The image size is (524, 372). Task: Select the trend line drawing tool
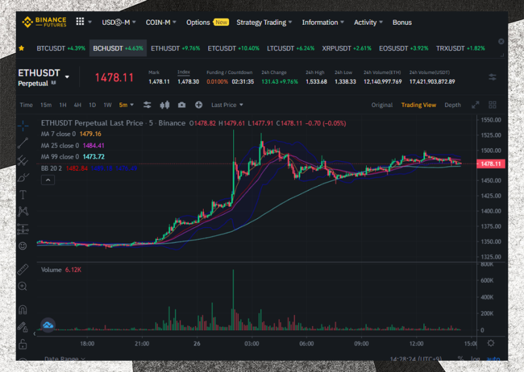tap(23, 143)
